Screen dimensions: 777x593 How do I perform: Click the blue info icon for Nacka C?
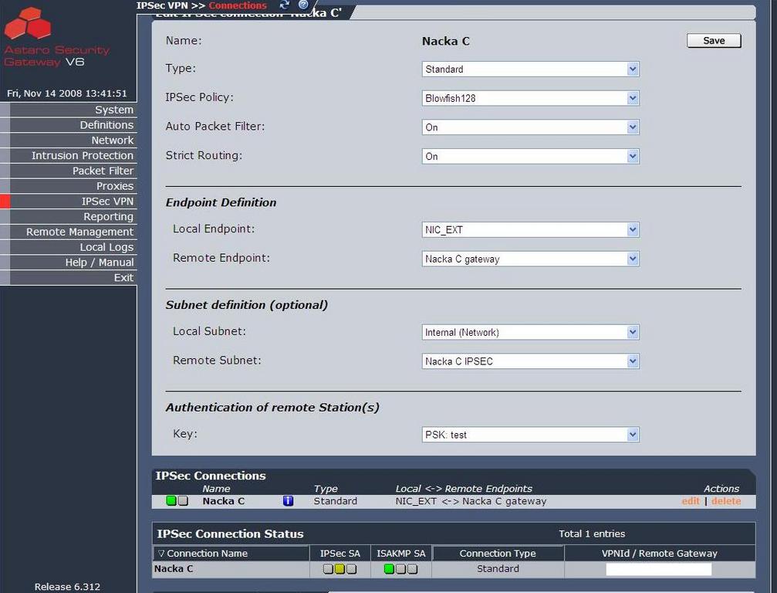pyautogui.click(x=289, y=501)
